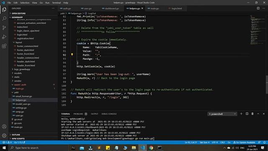
Task: Open the Source Control view
Action: click(x=4, y=28)
